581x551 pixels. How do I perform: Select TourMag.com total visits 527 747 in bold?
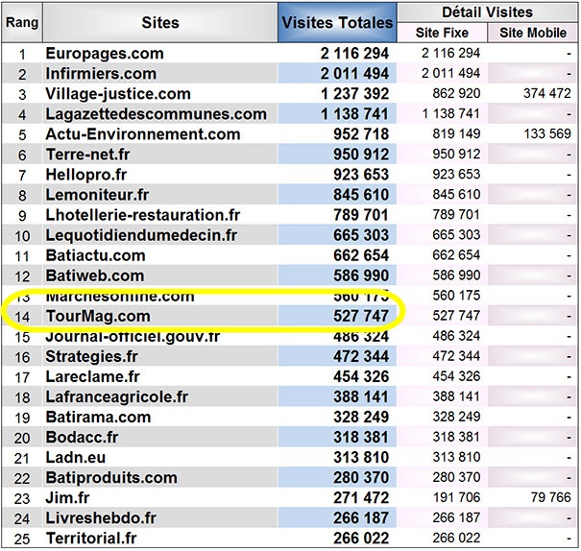tap(361, 316)
